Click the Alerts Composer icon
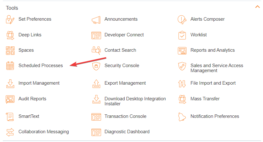The image size is (263, 142). (x=182, y=19)
